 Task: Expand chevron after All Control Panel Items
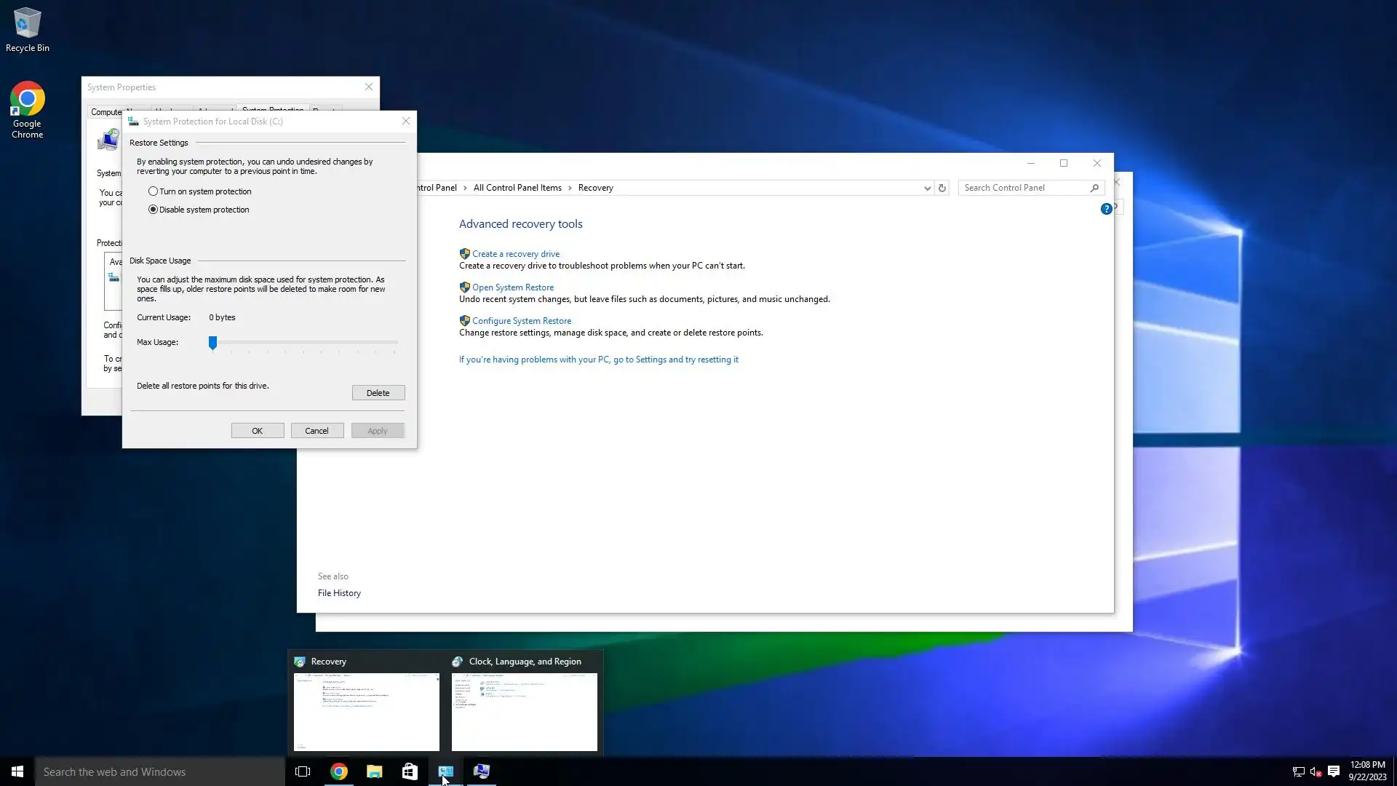click(570, 188)
